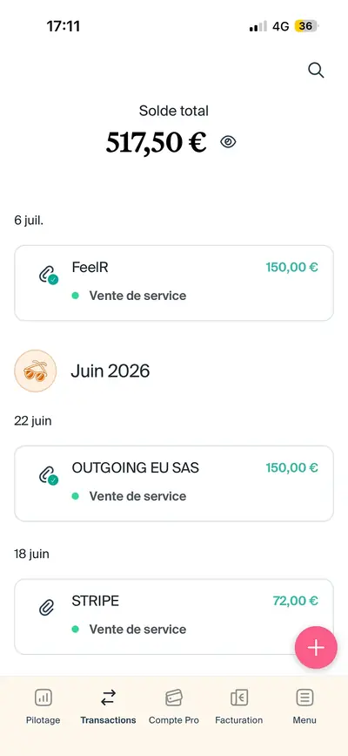Screen dimensions: 348x756
Task: Tap the pink plus add button
Action: point(316,648)
